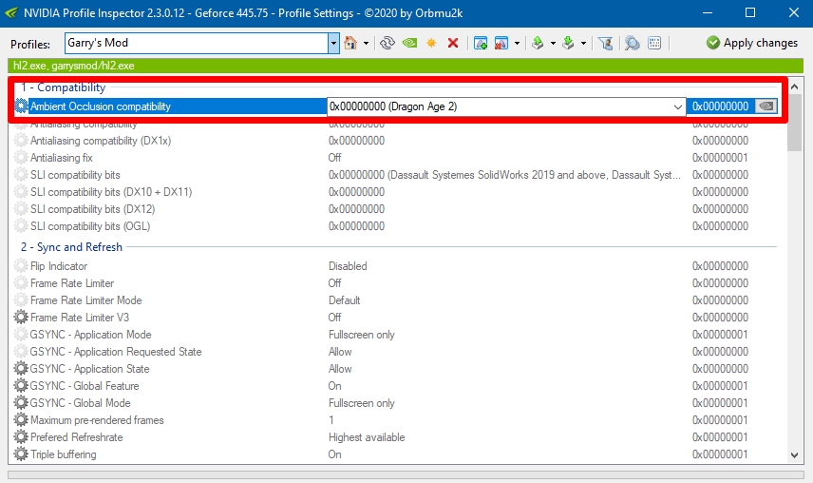Image resolution: width=813 pixels, height=483 pixels.
Task: Open the Profiles combo box dropdown arrow
Action: pyautogui.click(x=333, y=44)
